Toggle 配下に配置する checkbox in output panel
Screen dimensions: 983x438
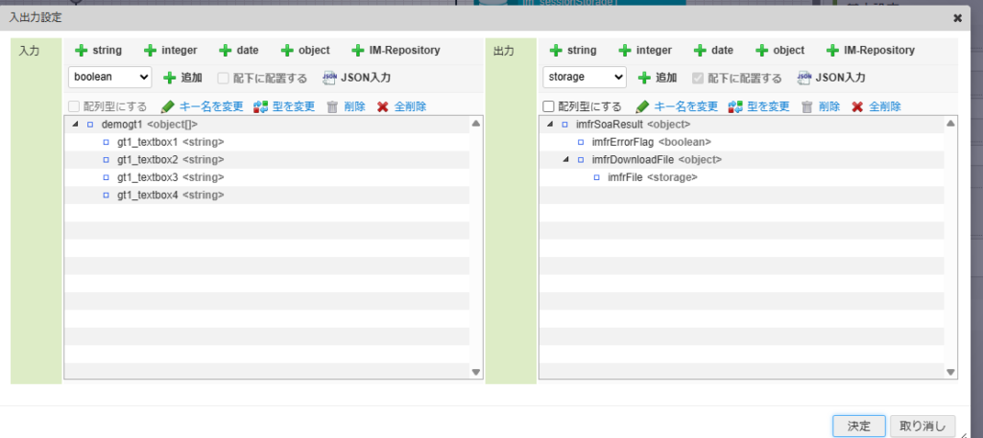[697, 78]
